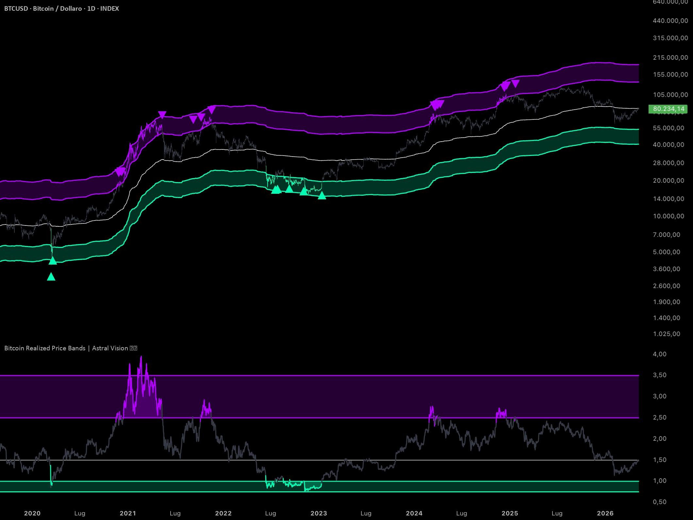This screenshot has width=693, height=520.
Task: Click the 2024 year label on time axis
Action: (414, 513)
